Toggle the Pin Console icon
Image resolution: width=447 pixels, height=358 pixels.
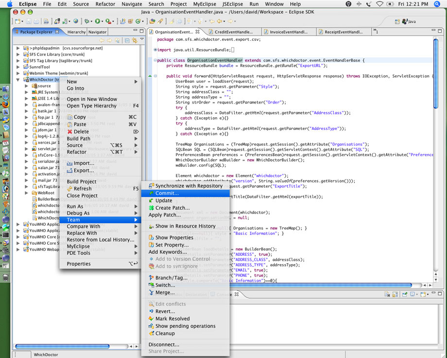(x=405, y=294)
